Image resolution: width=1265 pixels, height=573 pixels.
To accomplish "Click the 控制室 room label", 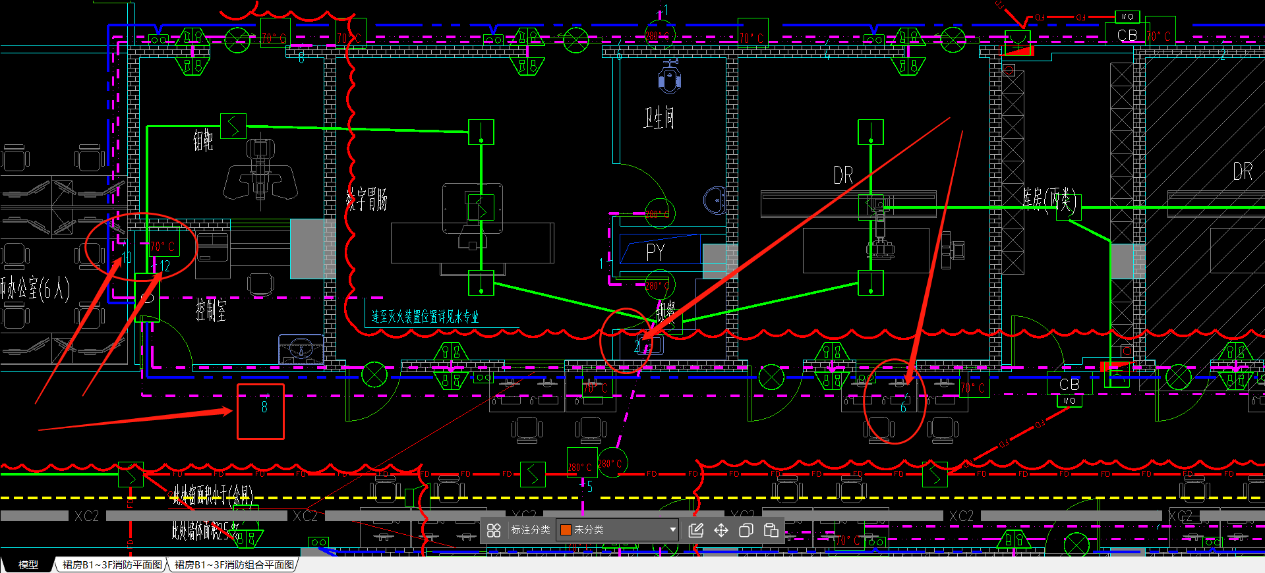I will 211,310.
